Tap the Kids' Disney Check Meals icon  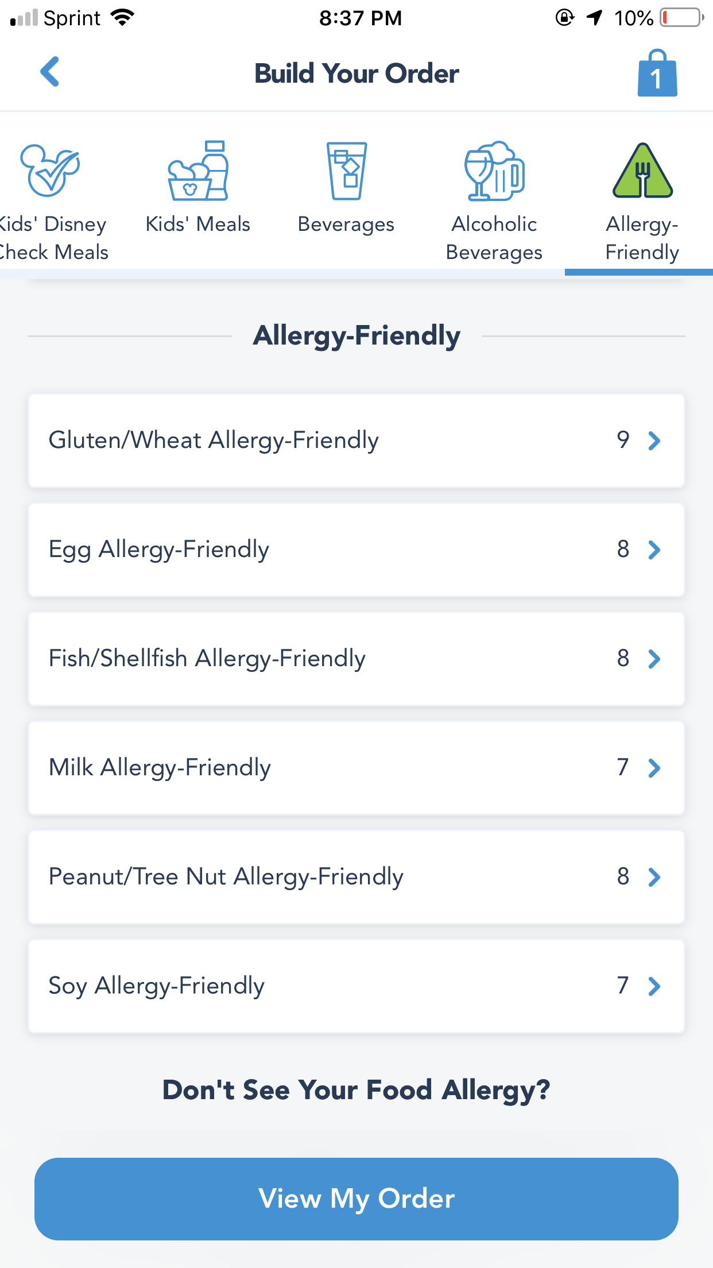(50, 171)
